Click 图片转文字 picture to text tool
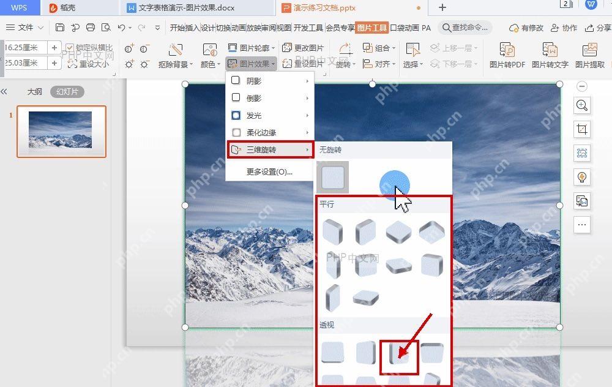This screenshot has height=387, width=612. pyautogui.click(x=550, y=56)
